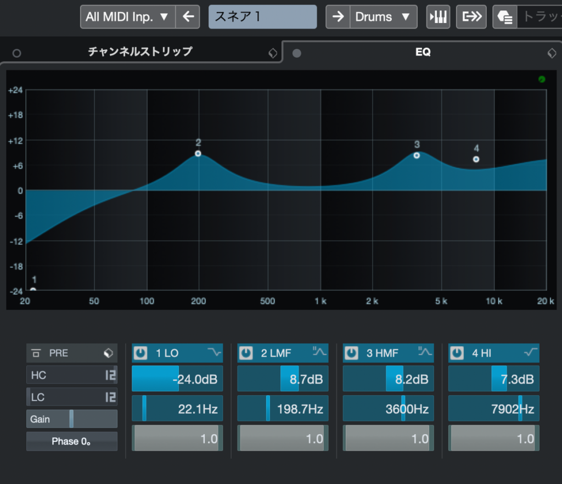Click the output routing arrow icon
The width and height of the screenshot is (562, 484).
[x=471, y=17]
